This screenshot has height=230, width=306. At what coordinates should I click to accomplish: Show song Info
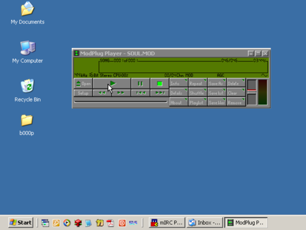pos(178,83)
